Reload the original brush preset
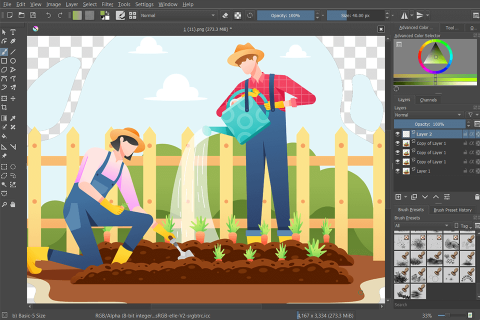 coord(250,15)
